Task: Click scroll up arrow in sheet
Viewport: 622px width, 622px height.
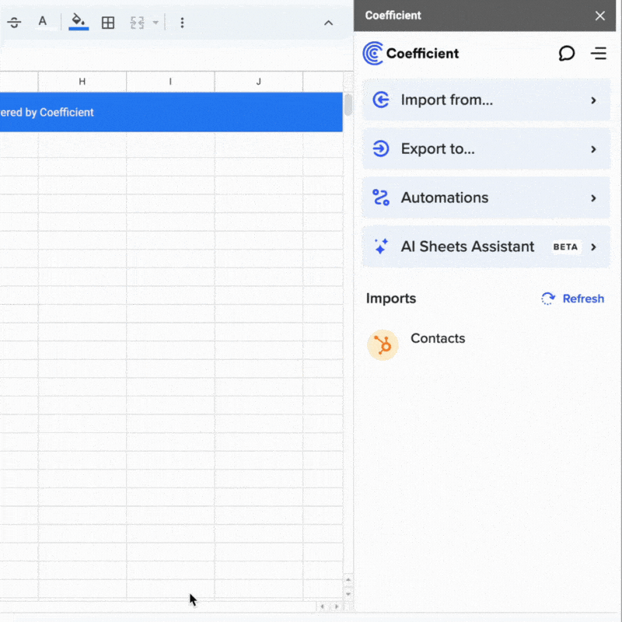Action: click(x=348, y=580)
